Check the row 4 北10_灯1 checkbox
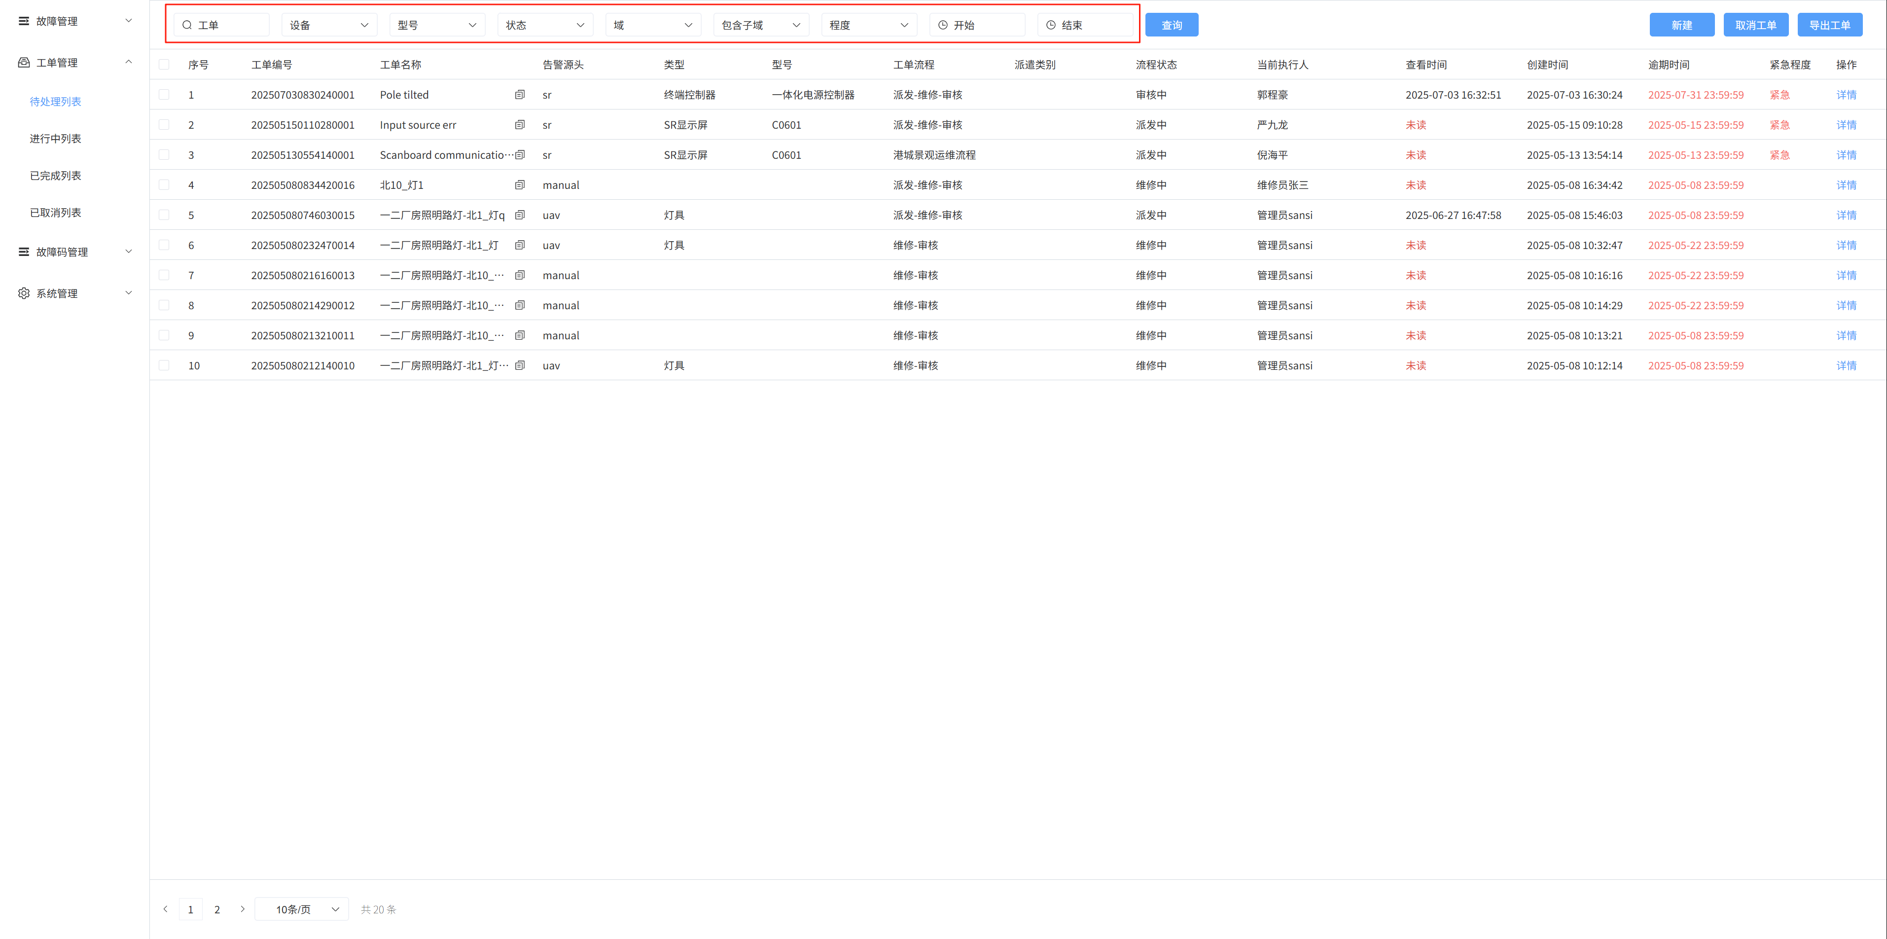The image size is (1887, 939). tap(164, 184)
